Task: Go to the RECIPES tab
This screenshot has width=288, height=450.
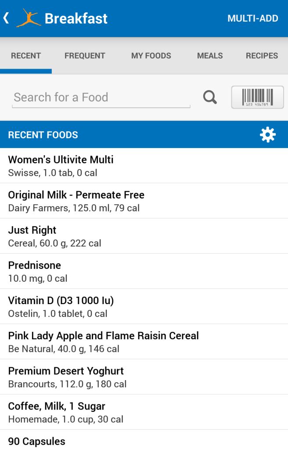Action: pyautogui.click(x=262, y=56)
